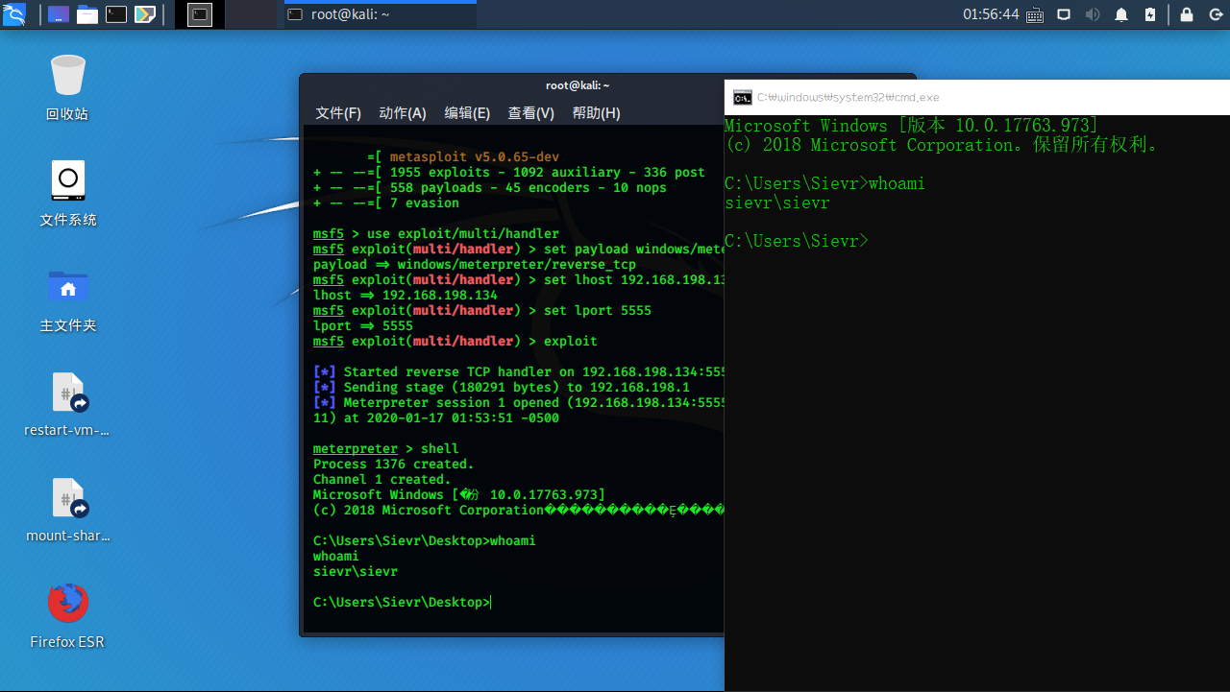Click the '7 evasion' banner line

coord(386,203)
